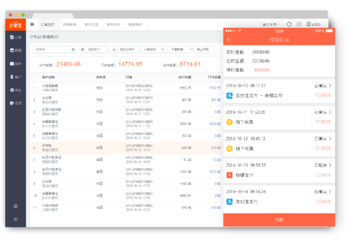
Task: Go back using the arrow in 付款记录 header
Action: click(x=230, y=39)
